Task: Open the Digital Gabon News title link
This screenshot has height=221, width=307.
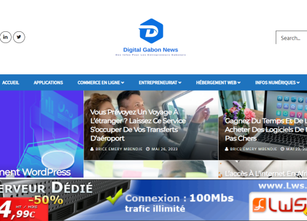Action: tap(150, 50)
